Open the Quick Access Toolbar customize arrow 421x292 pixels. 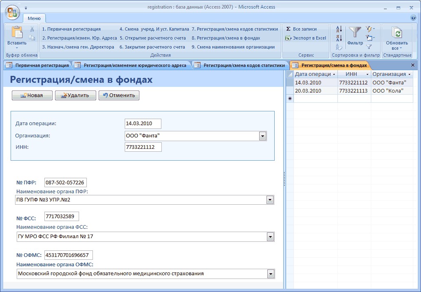point(26,8)
